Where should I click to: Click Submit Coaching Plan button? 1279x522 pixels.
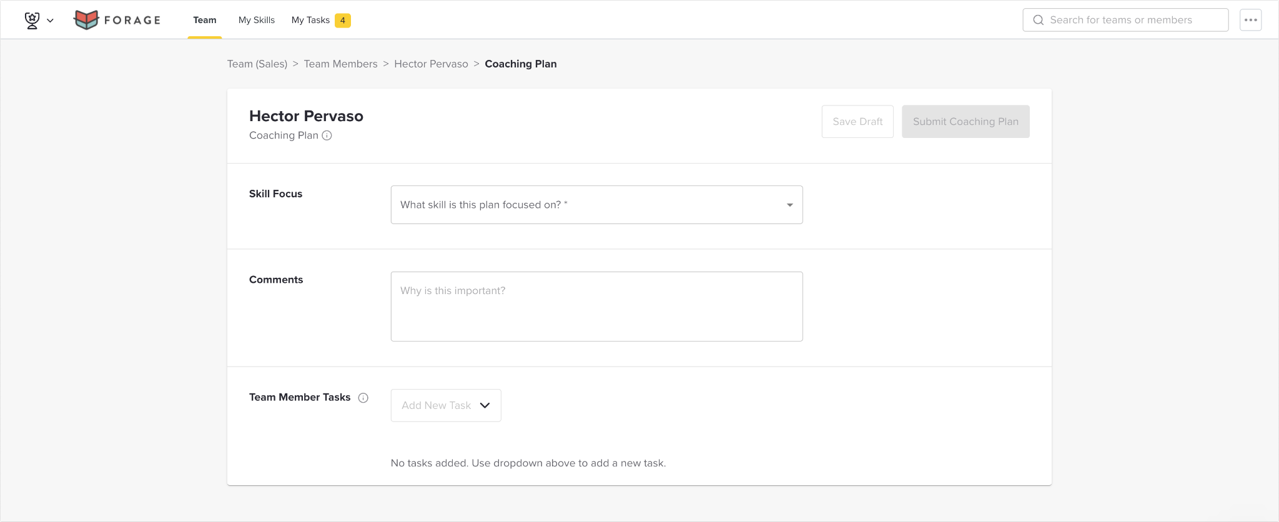pos(965,122)
